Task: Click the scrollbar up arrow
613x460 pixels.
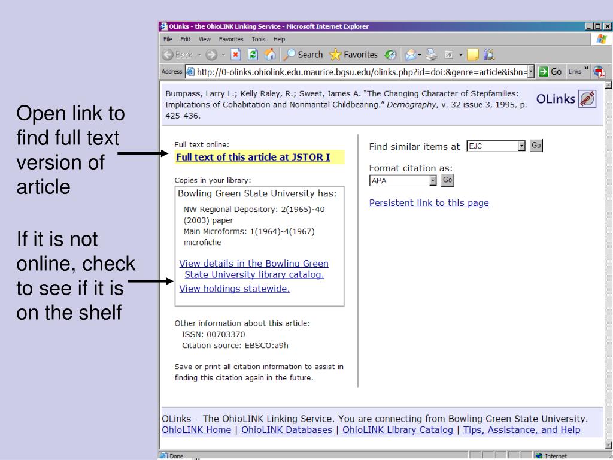Action: click(608, 85)
